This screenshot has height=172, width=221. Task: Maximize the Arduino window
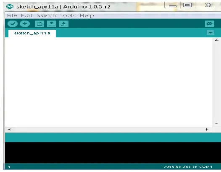187,5
